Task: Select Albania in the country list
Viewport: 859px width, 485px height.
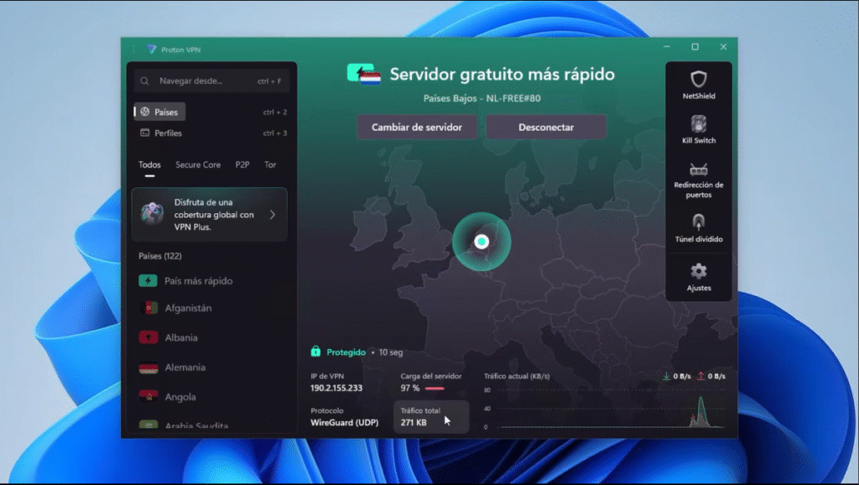Action: tap(181, 337)
